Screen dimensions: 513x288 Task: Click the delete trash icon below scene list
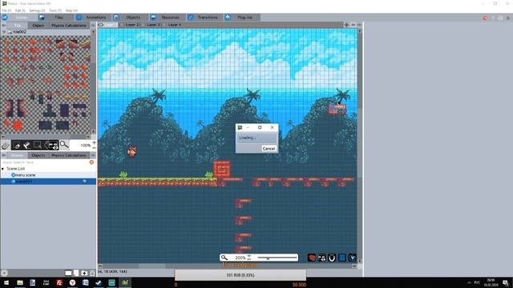(x=92, y=273)
